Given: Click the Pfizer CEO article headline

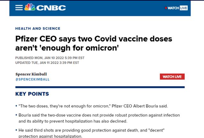Looking at the screenshot, I should pos(94,44).
